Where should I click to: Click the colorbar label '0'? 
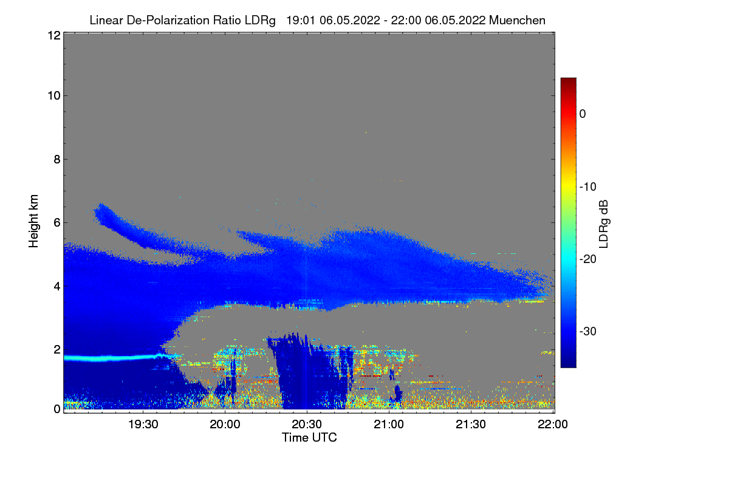[x=583, y=114]
